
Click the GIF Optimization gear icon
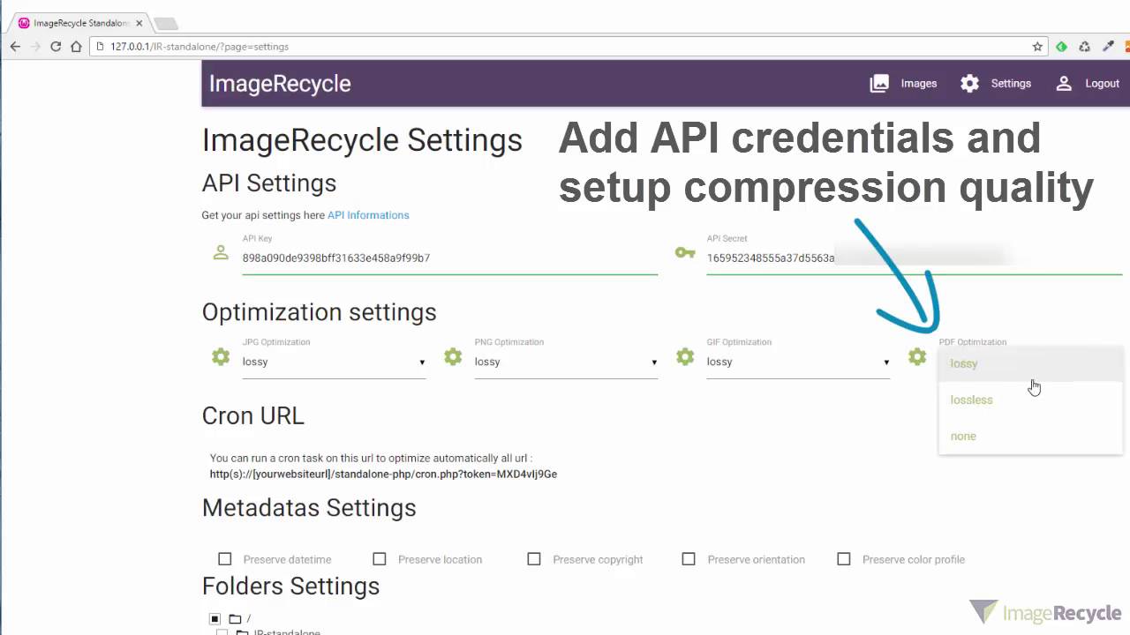[x=685, y=356]
